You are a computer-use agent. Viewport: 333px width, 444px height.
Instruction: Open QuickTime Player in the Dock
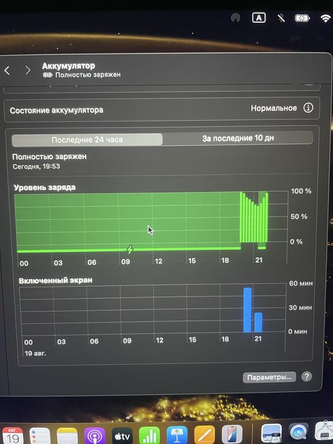[298, 433]
